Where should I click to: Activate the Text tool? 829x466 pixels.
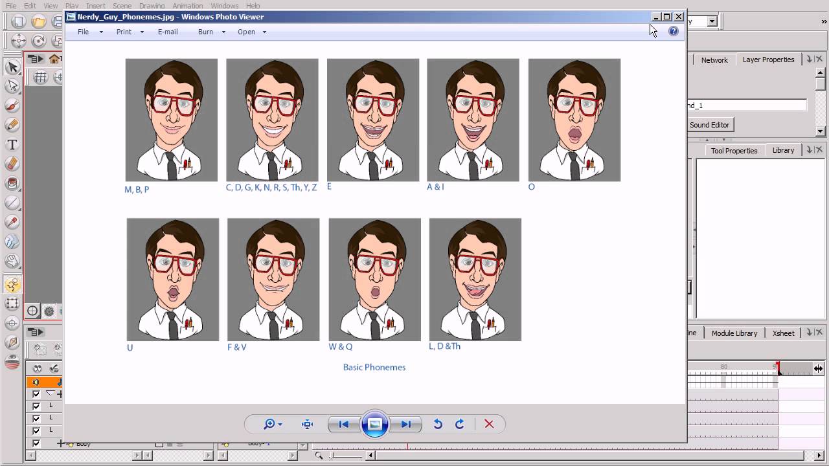[x=12, y=144]
